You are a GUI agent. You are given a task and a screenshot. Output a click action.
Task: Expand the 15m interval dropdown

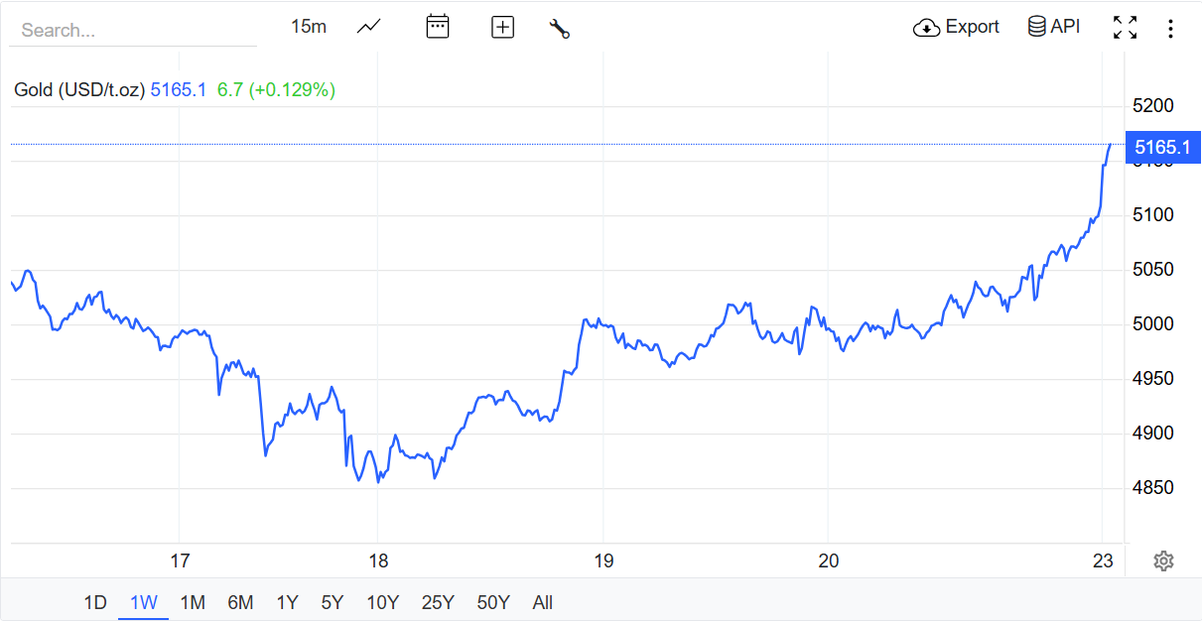[x=308, y=27]
